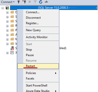Click the Connect Object Explorer plug icon
Viewport: 98px width, 92px height.
point(19,2)
